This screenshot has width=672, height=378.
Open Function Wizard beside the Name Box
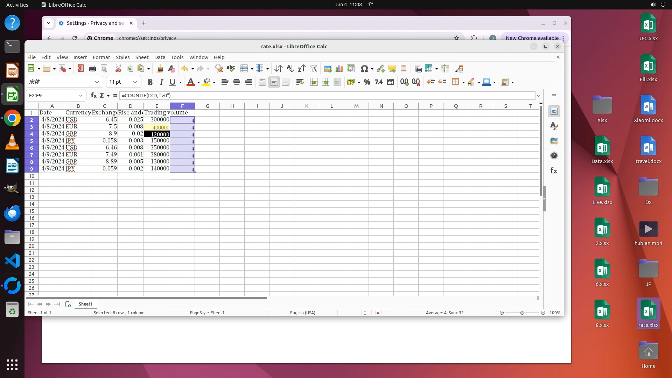tap(93, 96)
